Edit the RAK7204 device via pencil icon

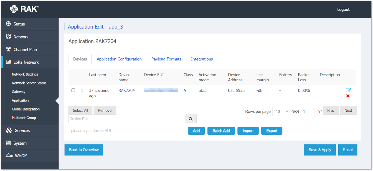(348, 90)
